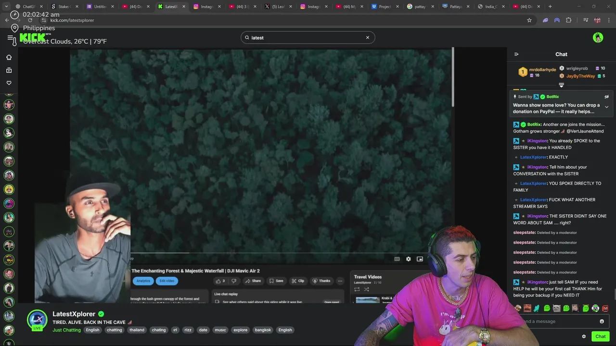The image size is (616, 346).
Task: Select the chatting tag
Action: tap(115, 330)
